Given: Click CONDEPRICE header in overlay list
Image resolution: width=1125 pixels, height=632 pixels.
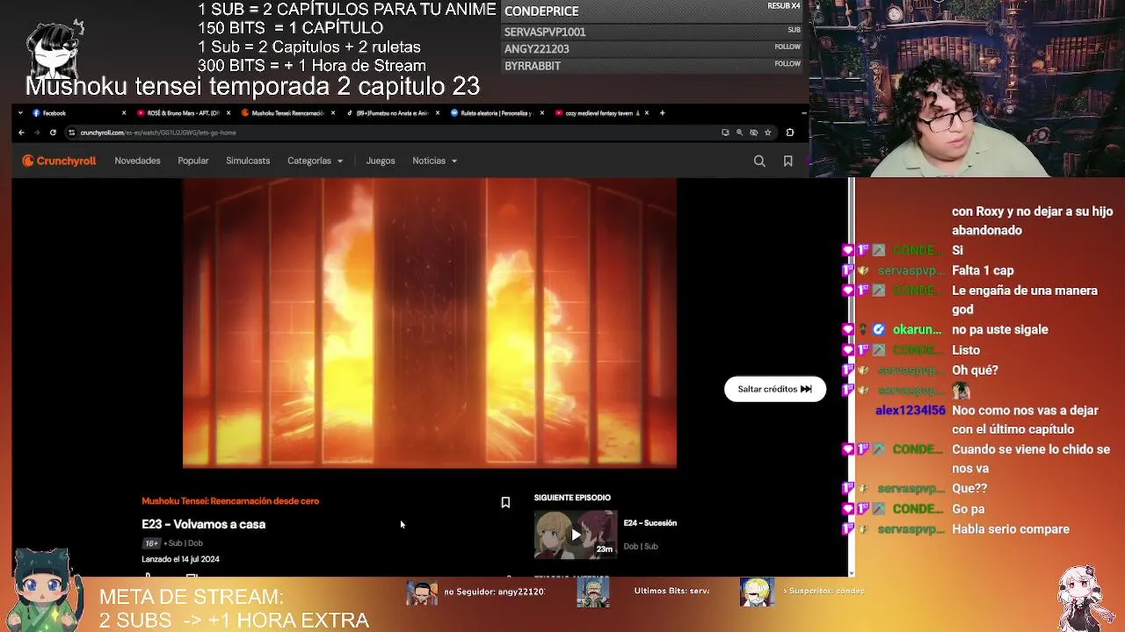Looking at the screenshot, I should point(541,11).
